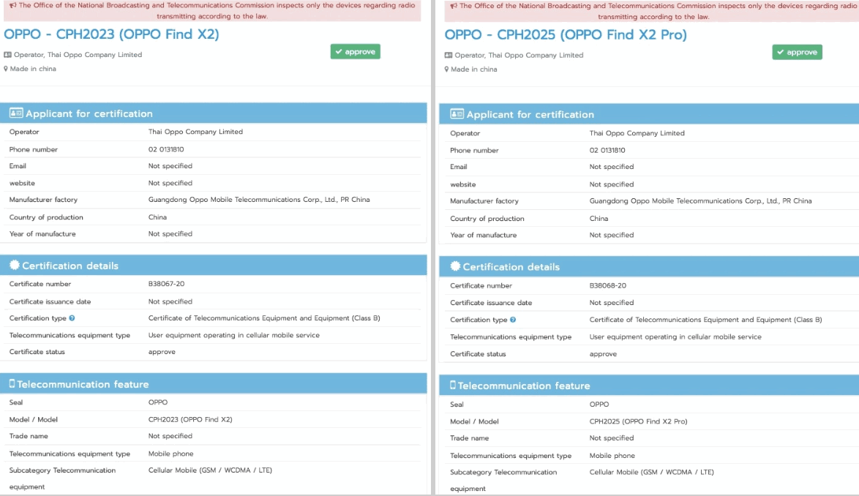Click phone icon in right Telecommunication feature header
Screen dimensions: 859x496
pos(453,386)
